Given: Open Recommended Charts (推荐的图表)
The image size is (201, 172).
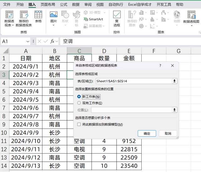Looking at the screenshot, I should point(132,19).
